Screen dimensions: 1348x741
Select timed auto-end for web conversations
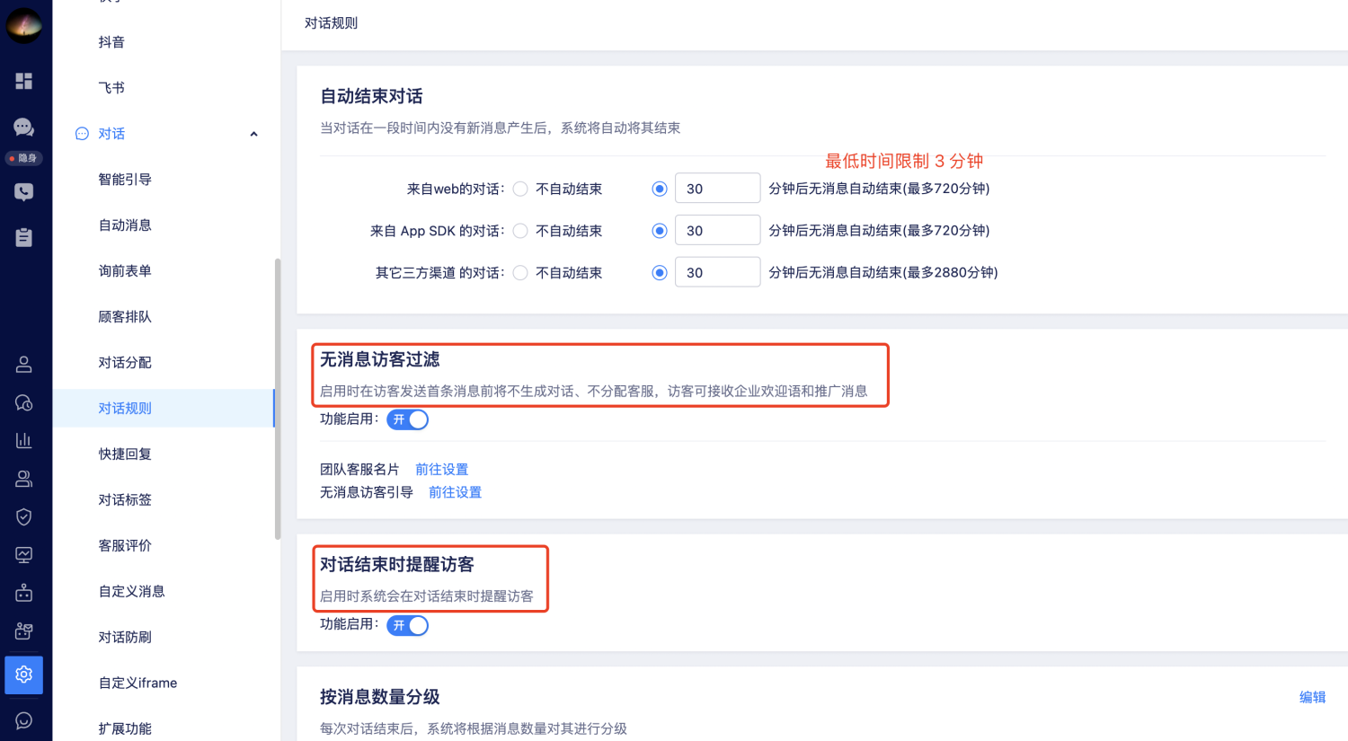(660, 189)
